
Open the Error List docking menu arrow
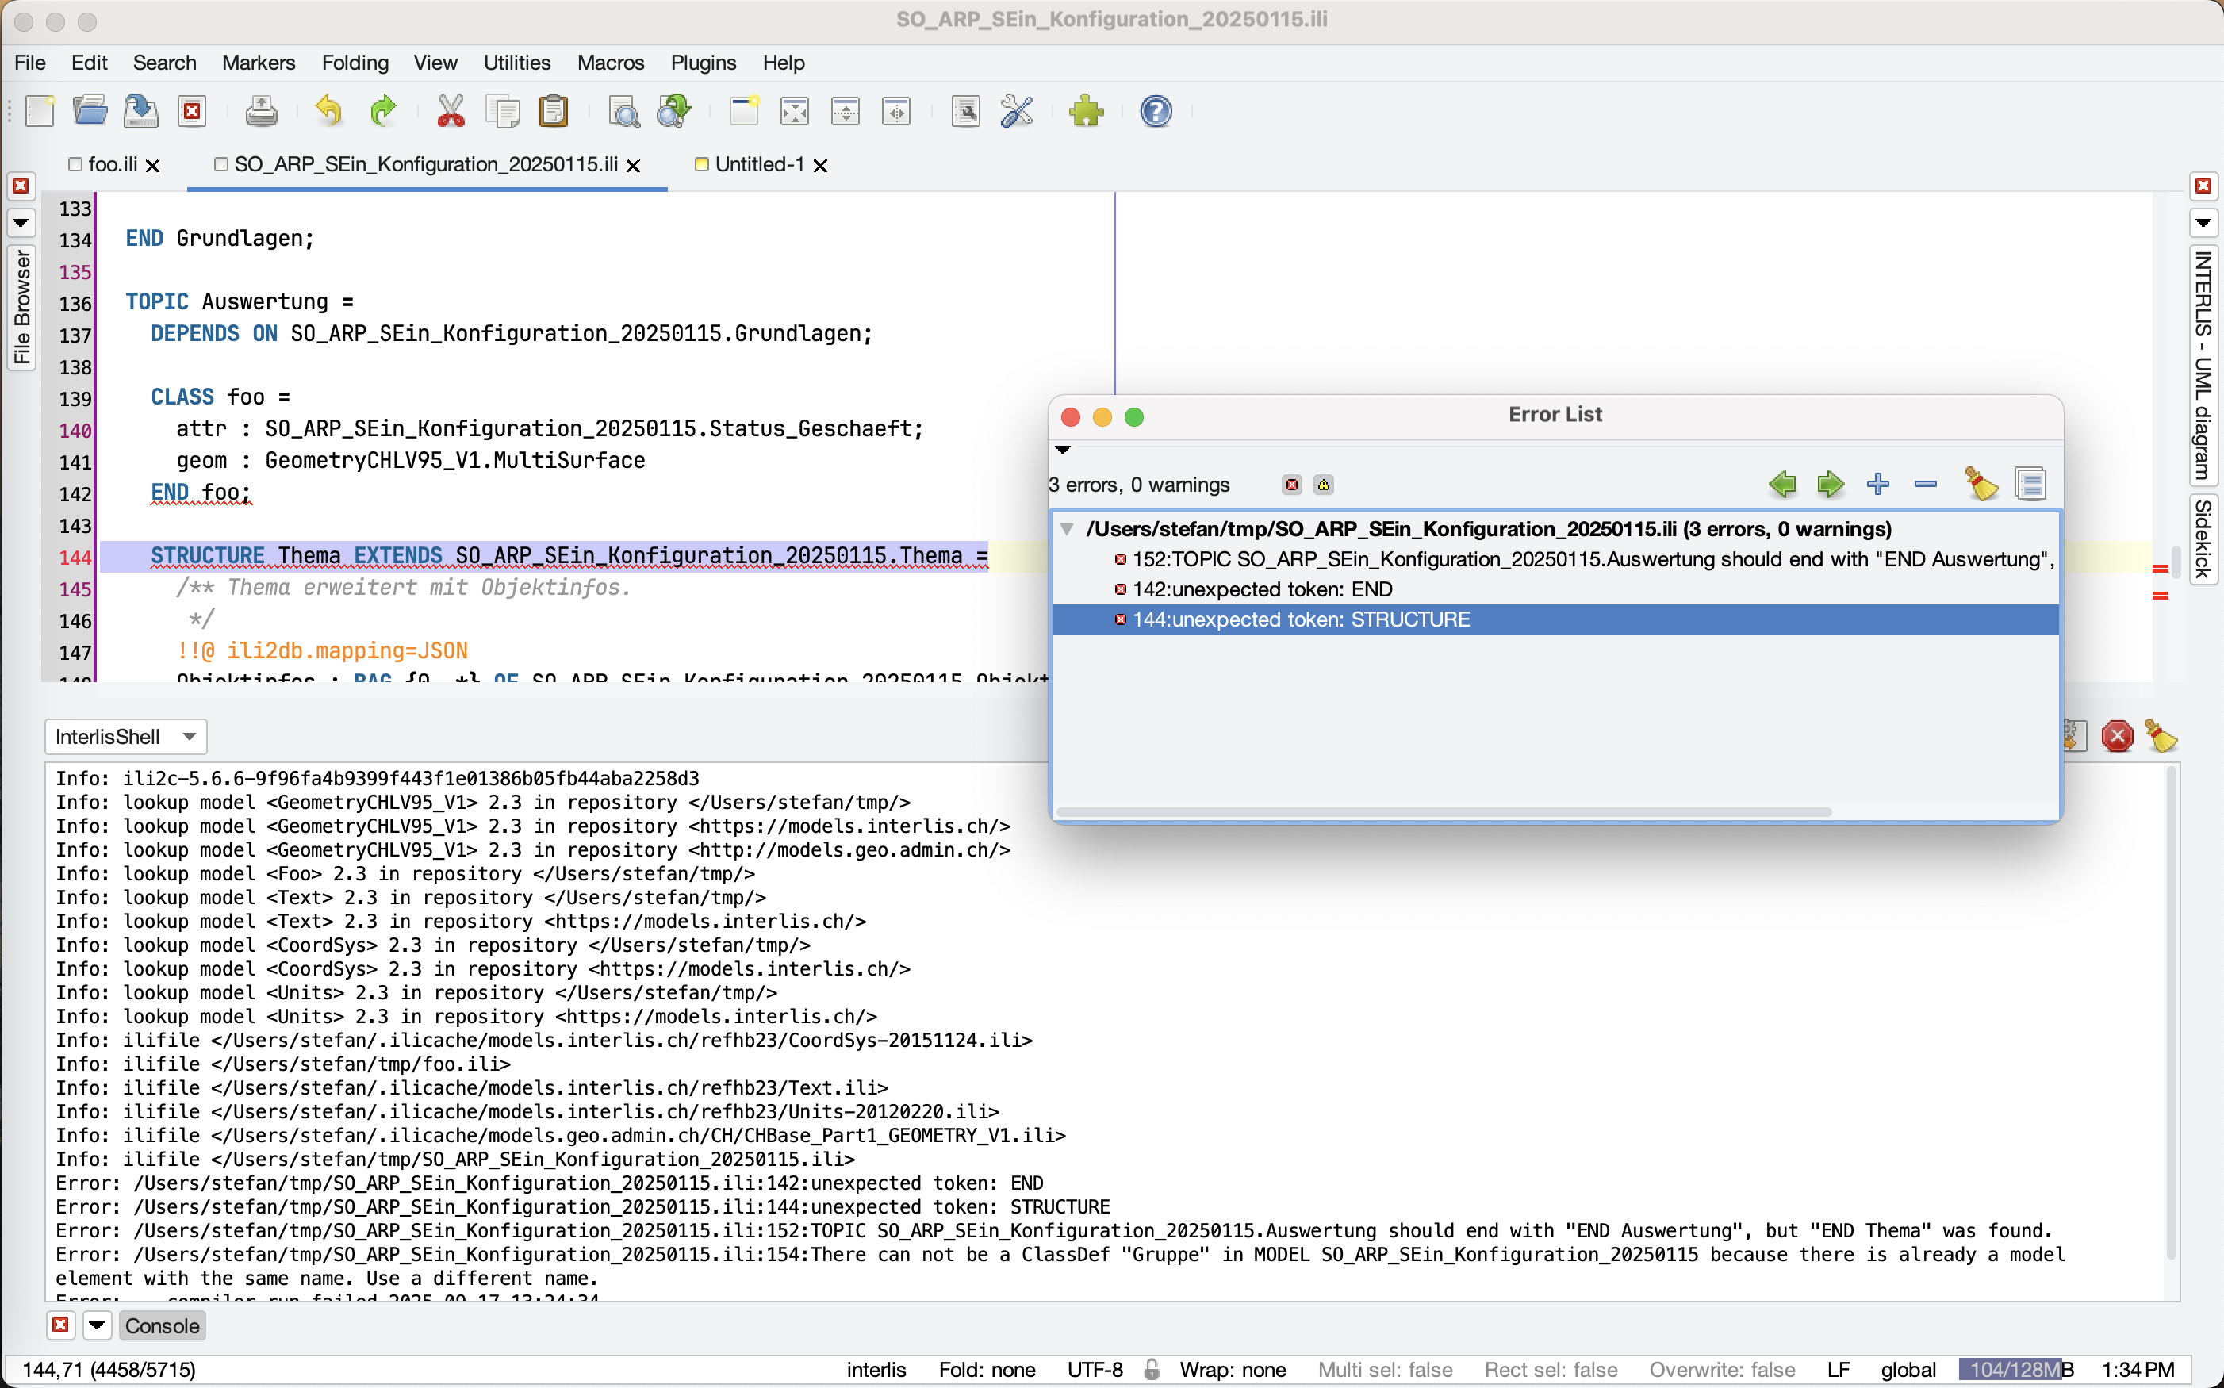click(x=1063, y=450)
